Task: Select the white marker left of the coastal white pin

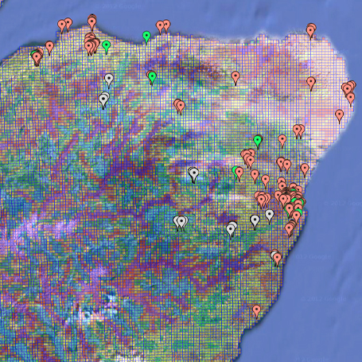Action: (255, 222)
